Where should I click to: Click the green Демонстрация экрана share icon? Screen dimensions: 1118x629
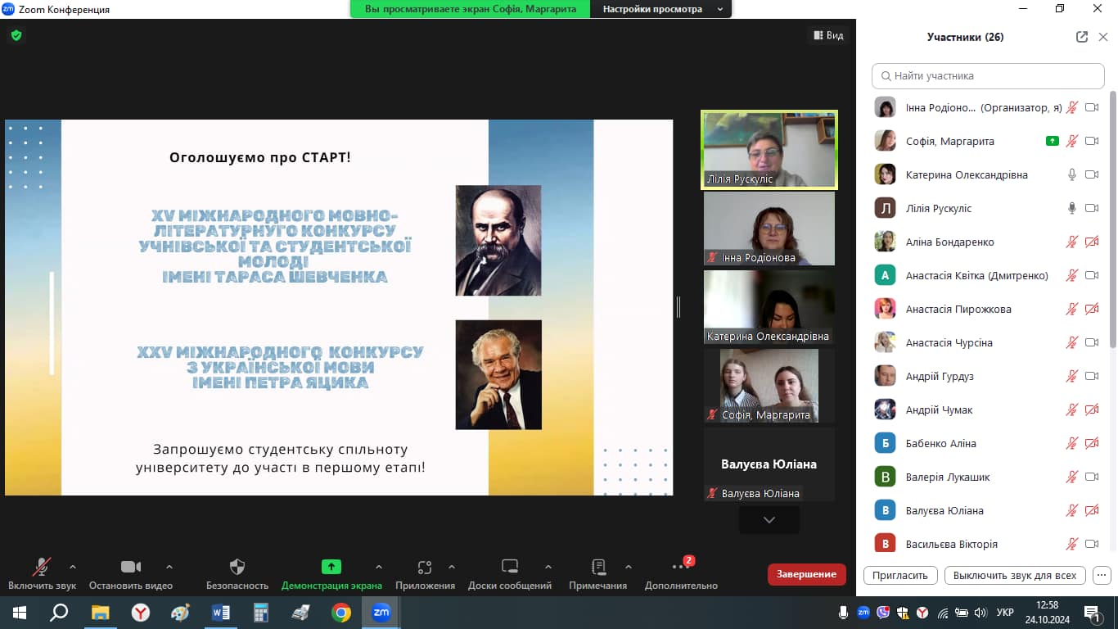pyautogui.click(x=331, y=567)
